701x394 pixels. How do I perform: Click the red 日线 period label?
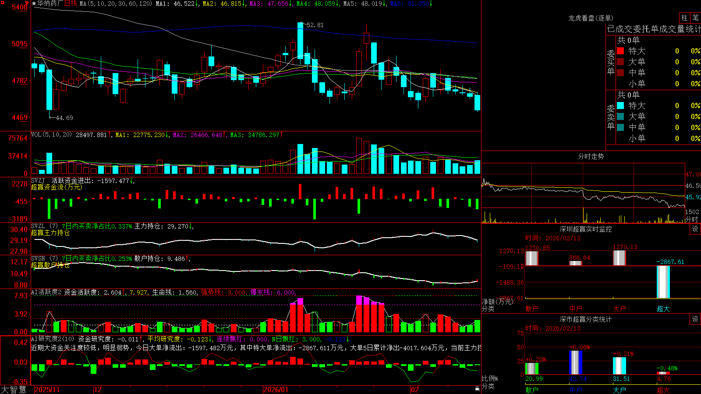(x=71, y=4)
